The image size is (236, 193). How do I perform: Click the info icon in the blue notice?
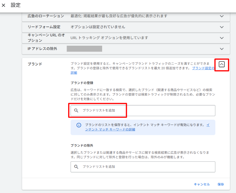(x=79, y=125)
